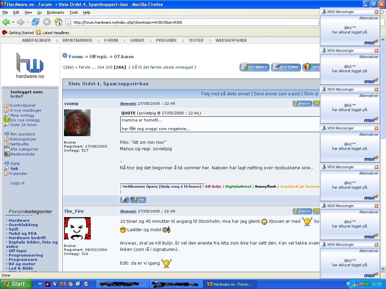The height and width of the screenshot is (289, 386).
Task: Click NEW TOPIC button
Action: coord(286,67)
